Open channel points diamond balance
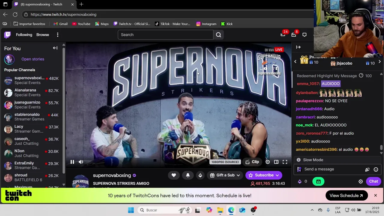 click(x=302, y=181)
